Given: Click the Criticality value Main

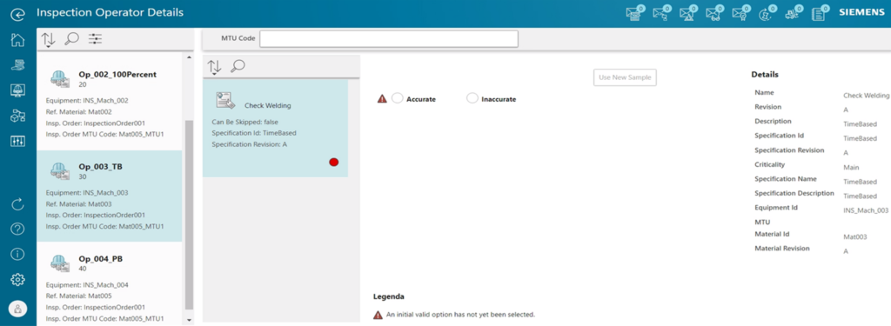Looking at the screenshot, I should point(851,167).
